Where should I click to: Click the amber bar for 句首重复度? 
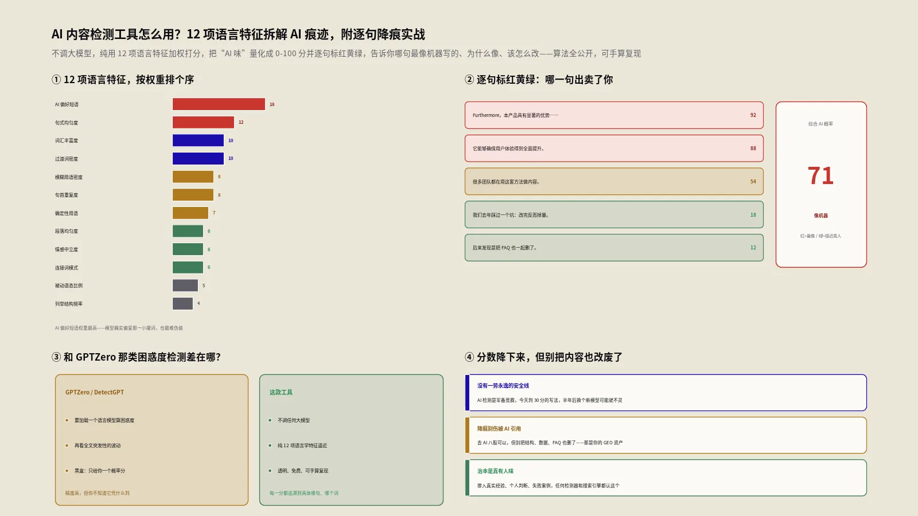193,195
